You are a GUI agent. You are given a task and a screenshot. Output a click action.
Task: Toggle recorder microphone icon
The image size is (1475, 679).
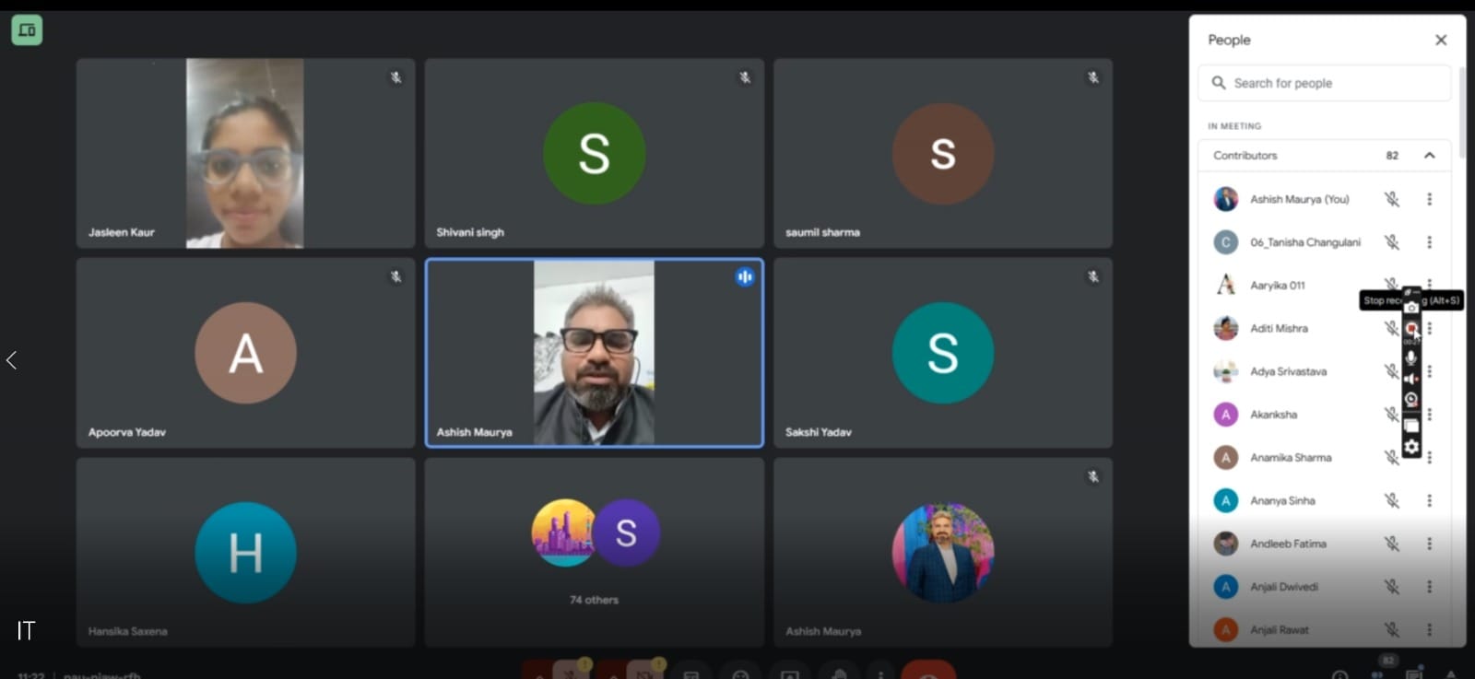point(1411,357)
